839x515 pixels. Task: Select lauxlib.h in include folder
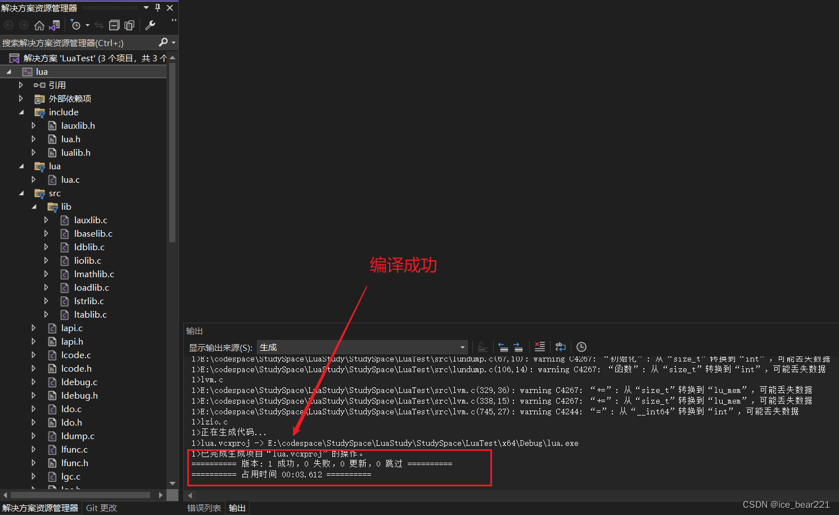(x=78, y=126)
